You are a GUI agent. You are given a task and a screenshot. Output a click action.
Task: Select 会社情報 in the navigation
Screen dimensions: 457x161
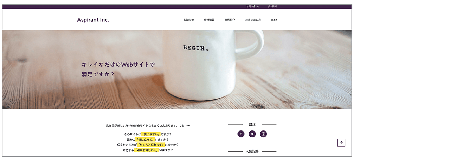coord(209,20)
